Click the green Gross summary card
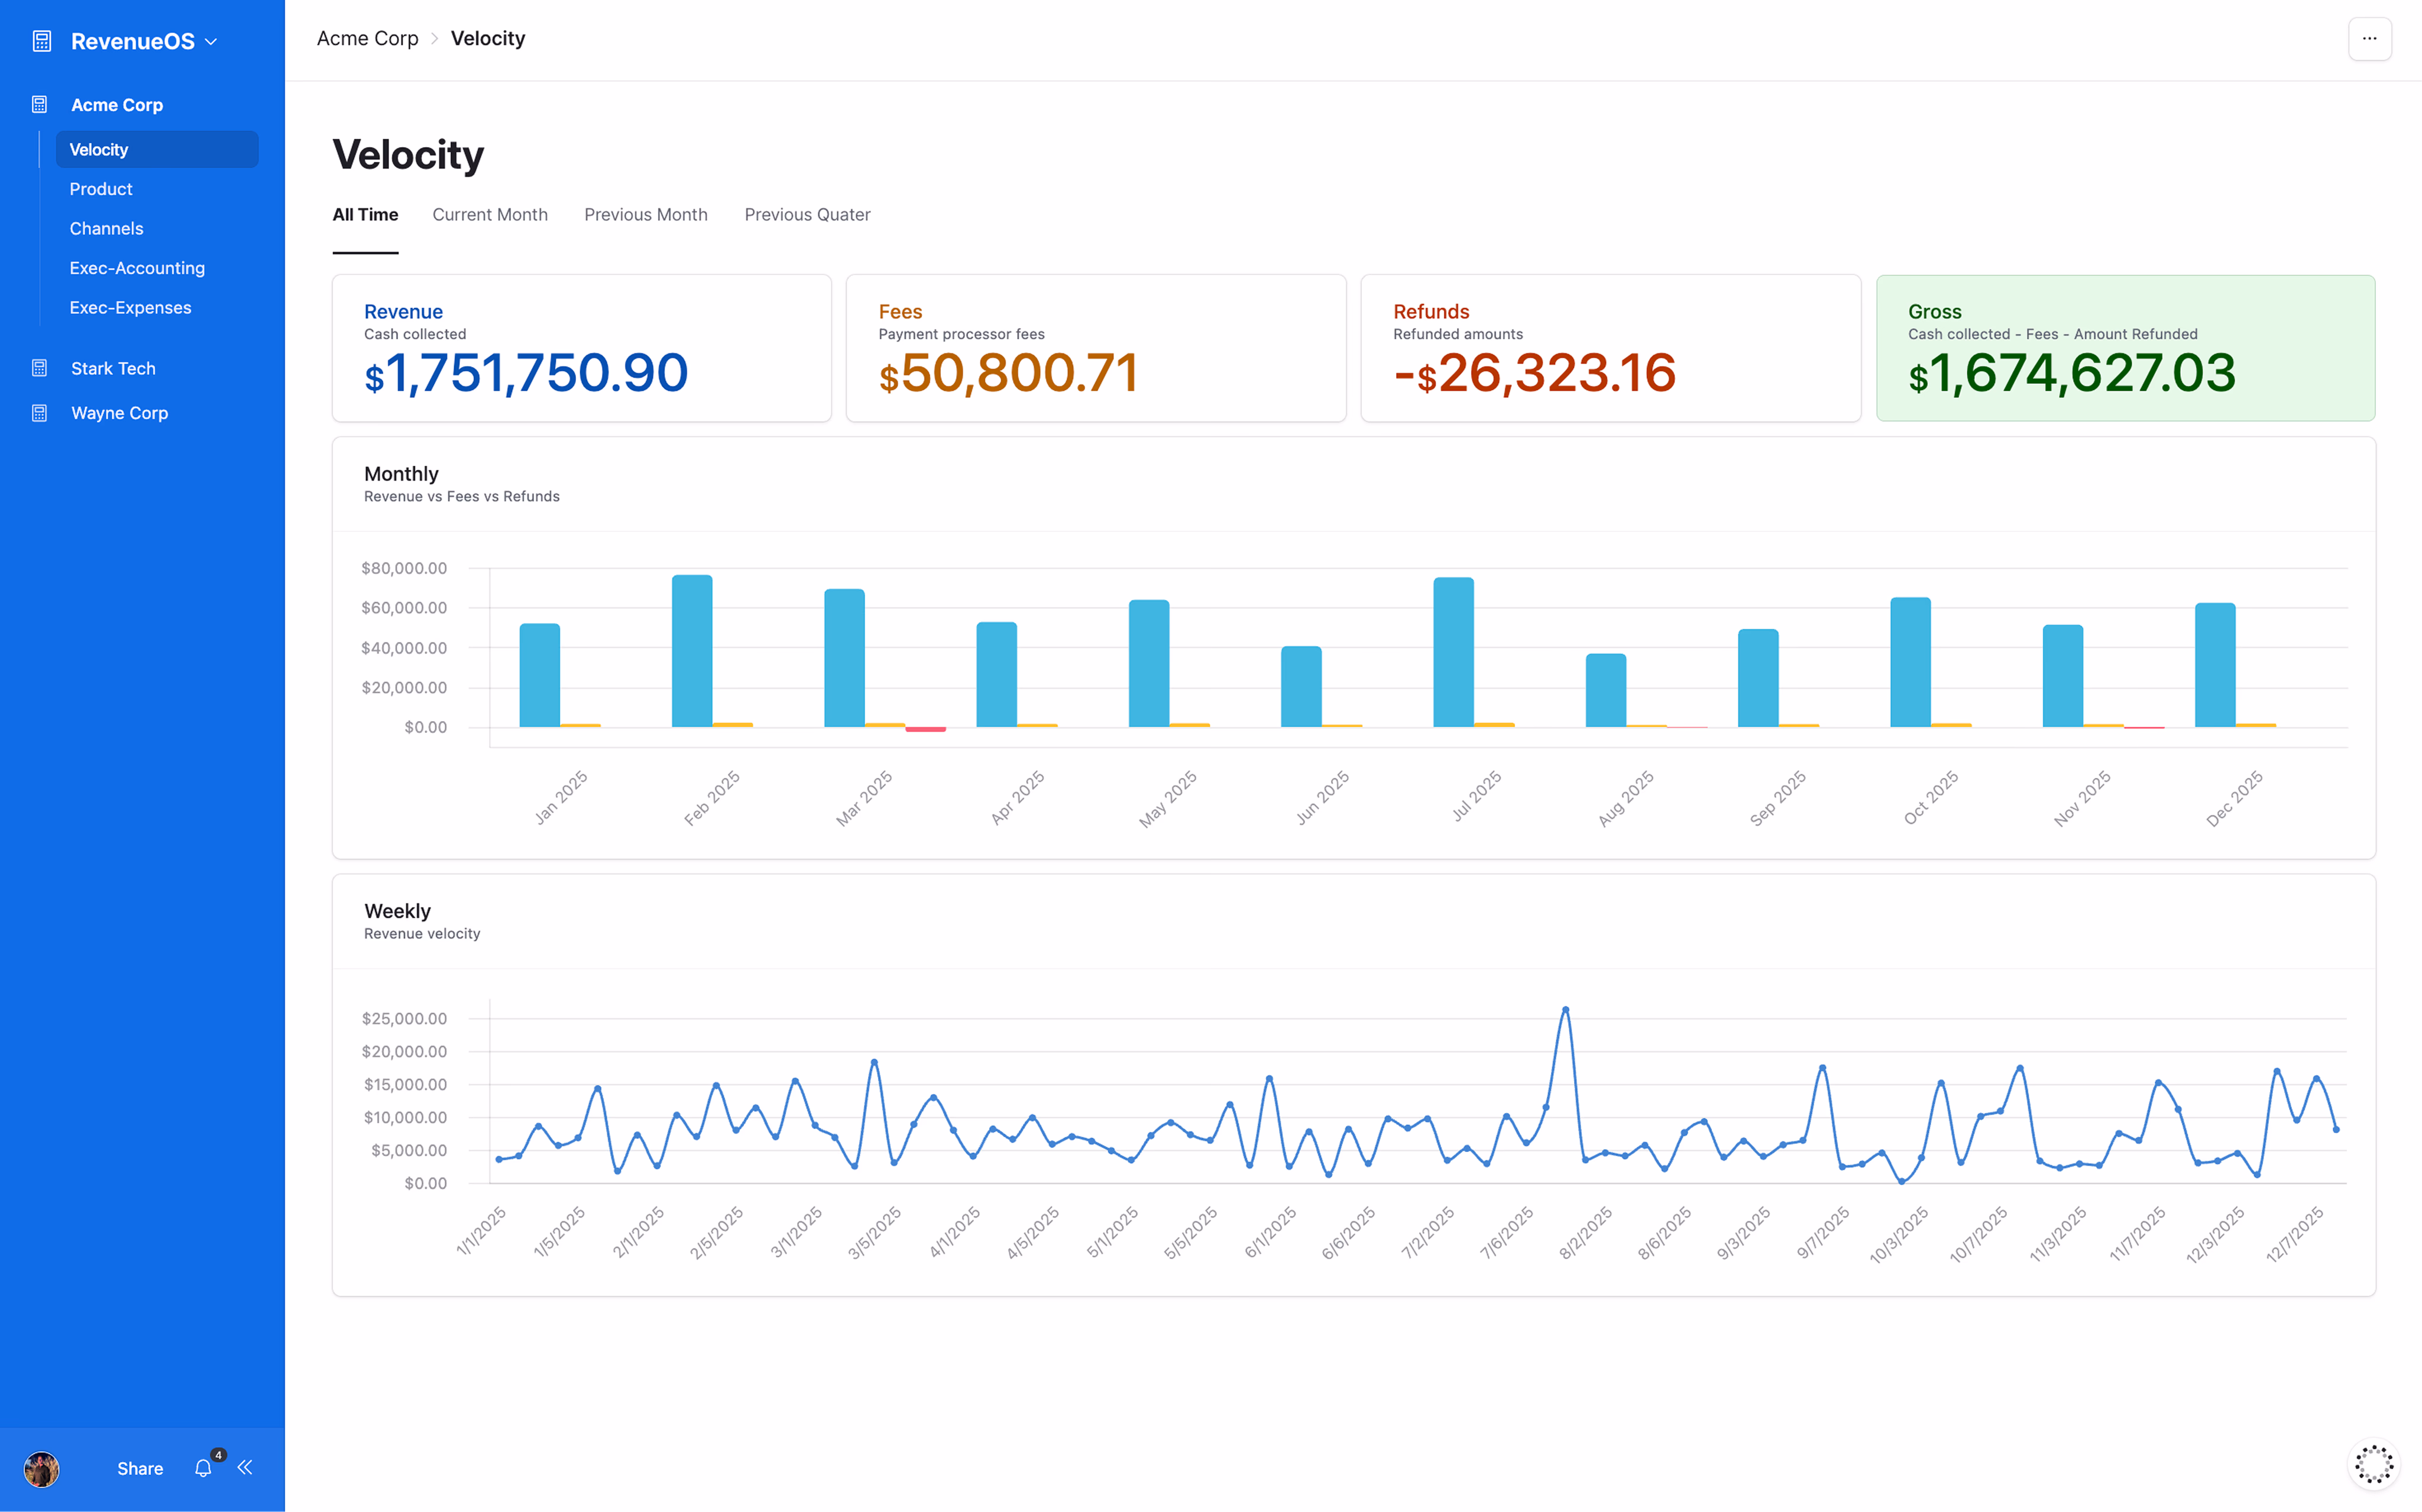The image size is (2422, 1512). click(2125, 348)
